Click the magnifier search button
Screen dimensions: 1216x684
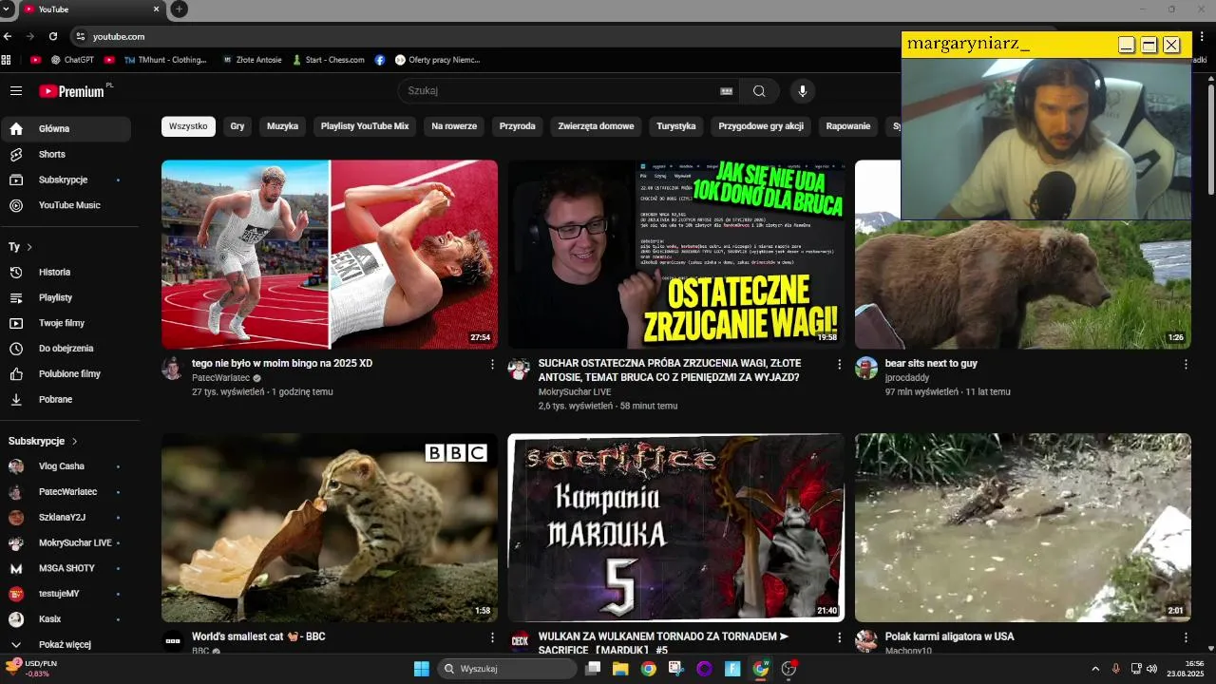[759, 91]
